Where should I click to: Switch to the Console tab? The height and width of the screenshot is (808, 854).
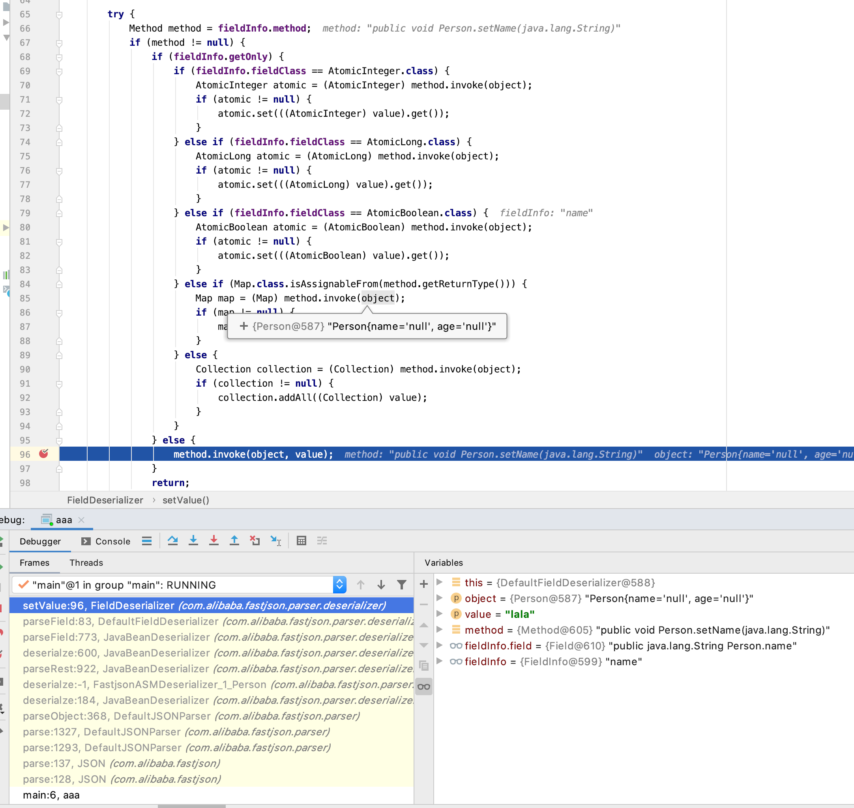[106, 541]
